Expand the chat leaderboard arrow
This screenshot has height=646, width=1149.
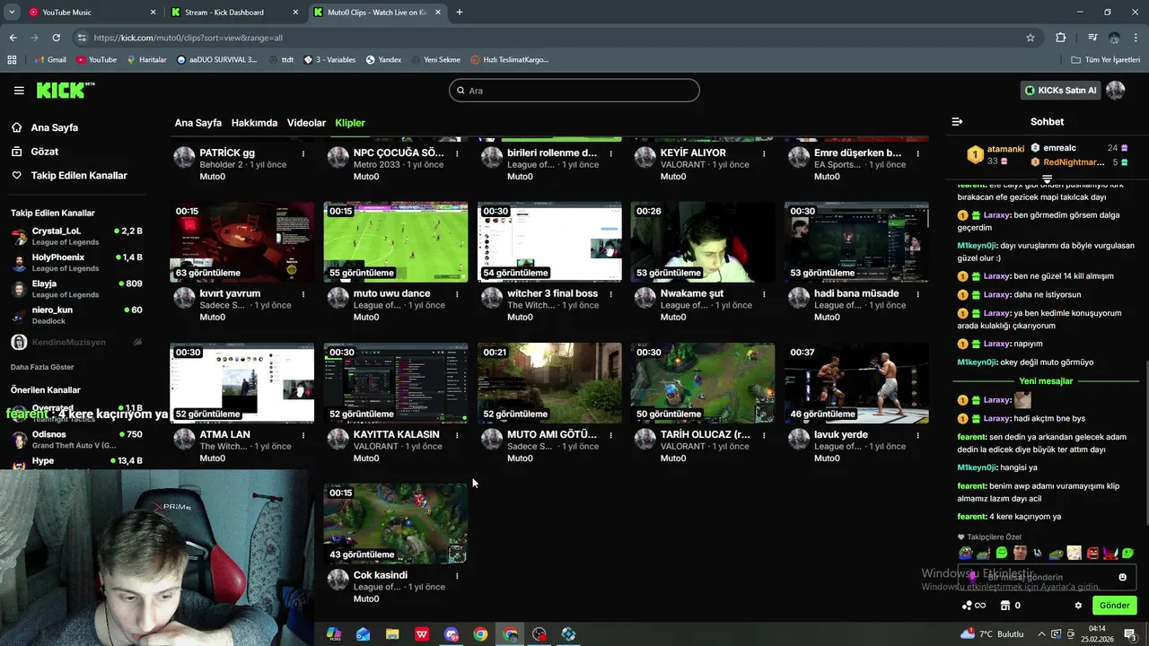1047,179
